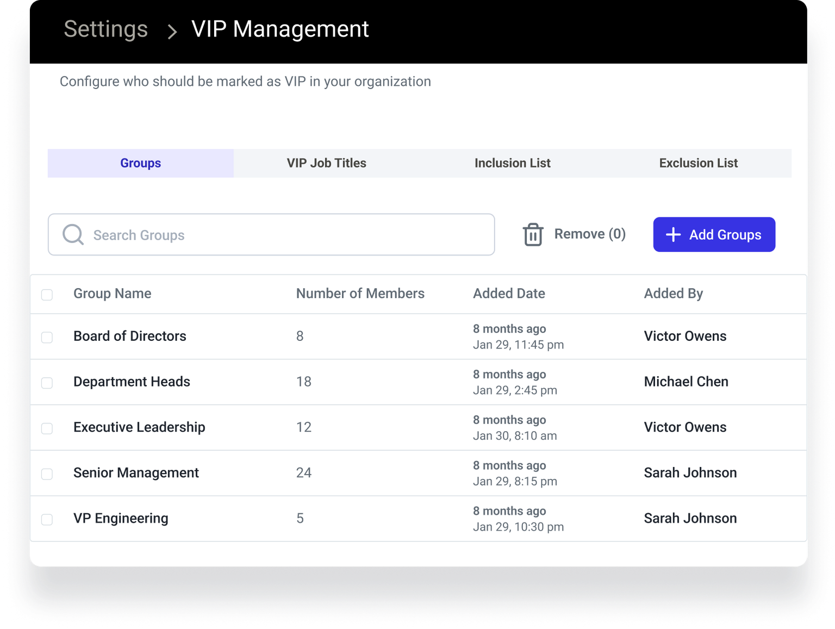Click the magnifier icon in search box
Image resolution: width=835 pixels, height=629 pixels.
[x=73, y=235]
